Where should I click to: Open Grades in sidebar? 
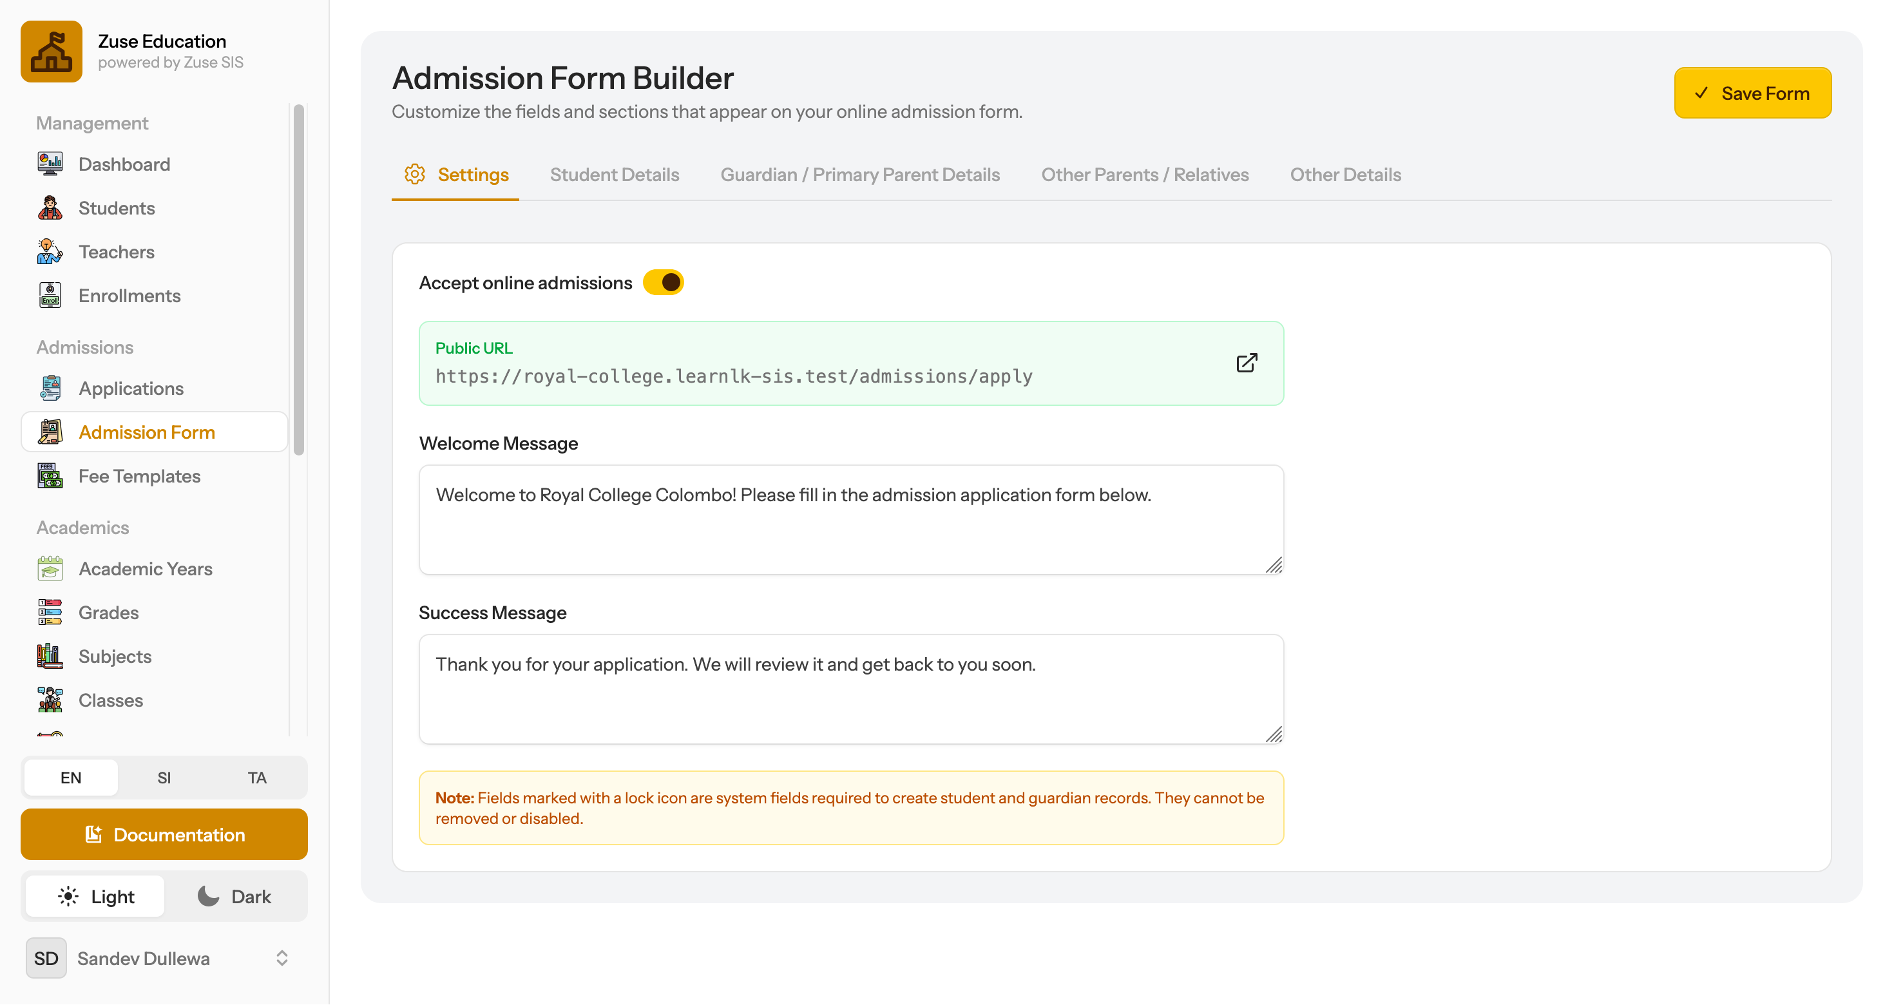pyautogui.click(x=155, y=613)
